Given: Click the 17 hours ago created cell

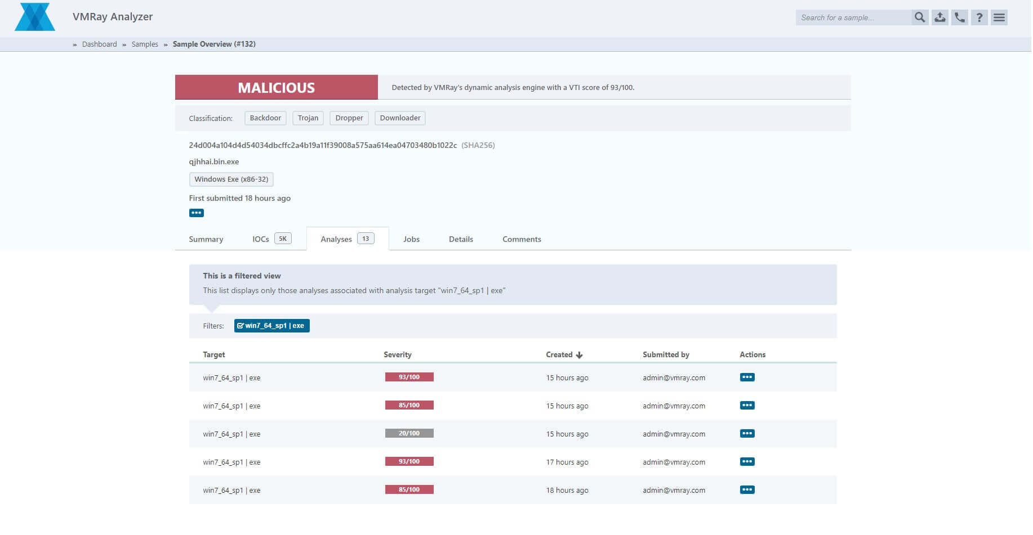Looking at the screenshot, I should pos(567,462).
